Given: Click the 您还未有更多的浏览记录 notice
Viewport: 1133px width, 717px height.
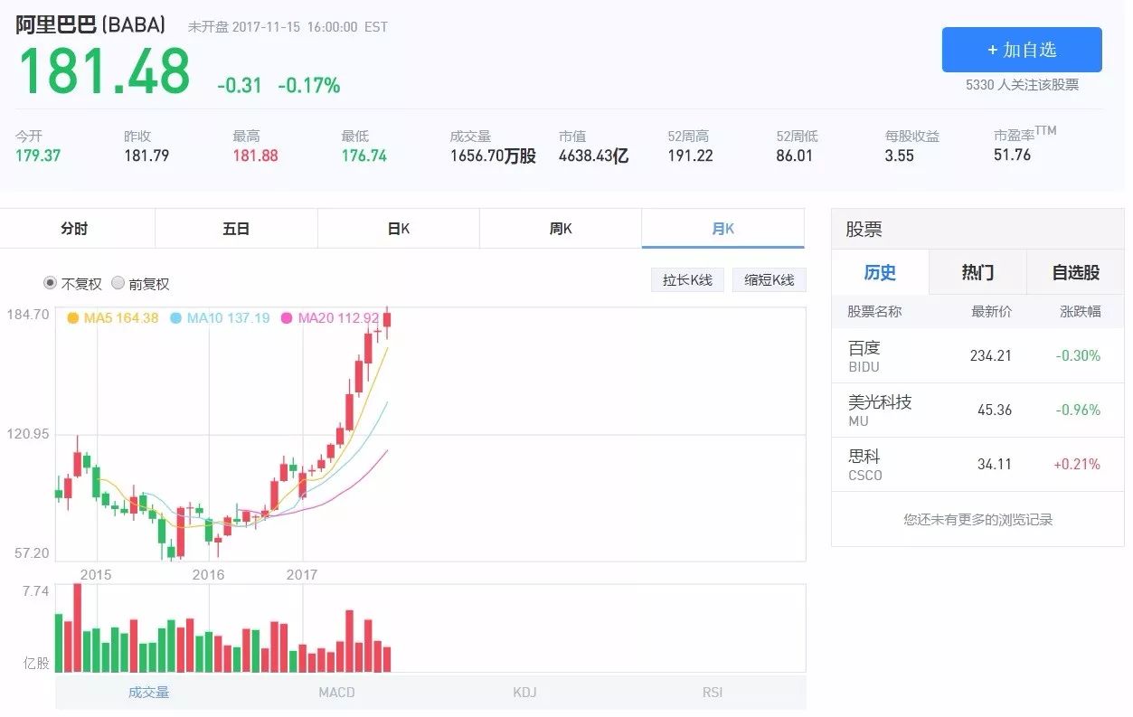Looking at the screenshot, I should (977, 520).
